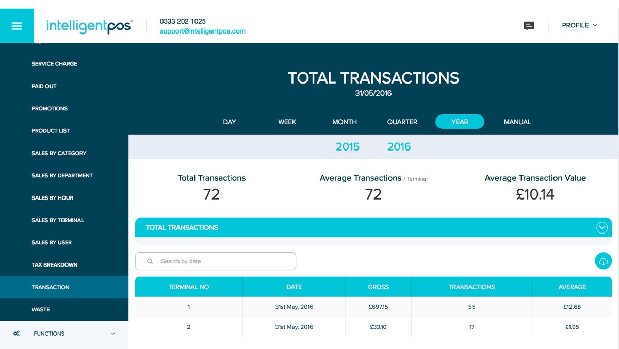Click the chat messages icon
The height and width of the screenshot is (349, 619).
(x=529, y=26)
